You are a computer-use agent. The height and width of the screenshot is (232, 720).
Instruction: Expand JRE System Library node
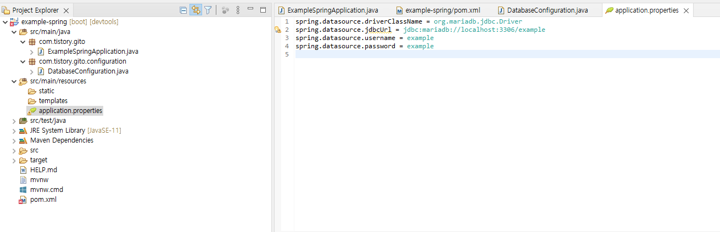click(14, 131)
